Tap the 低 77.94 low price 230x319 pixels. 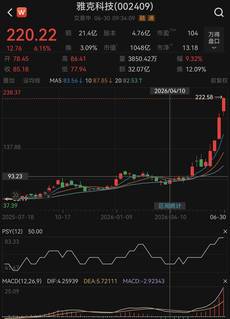pos(78,69)
